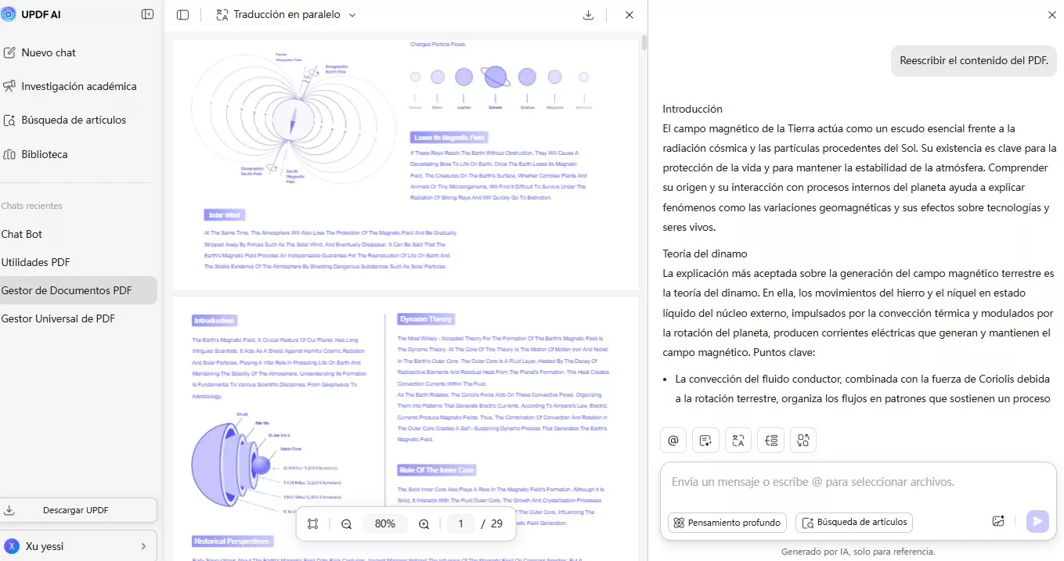Click the Xu yessi avatar icon
Screen dimensions: 1064x561
pyautogui.click(x=12, y=546)
